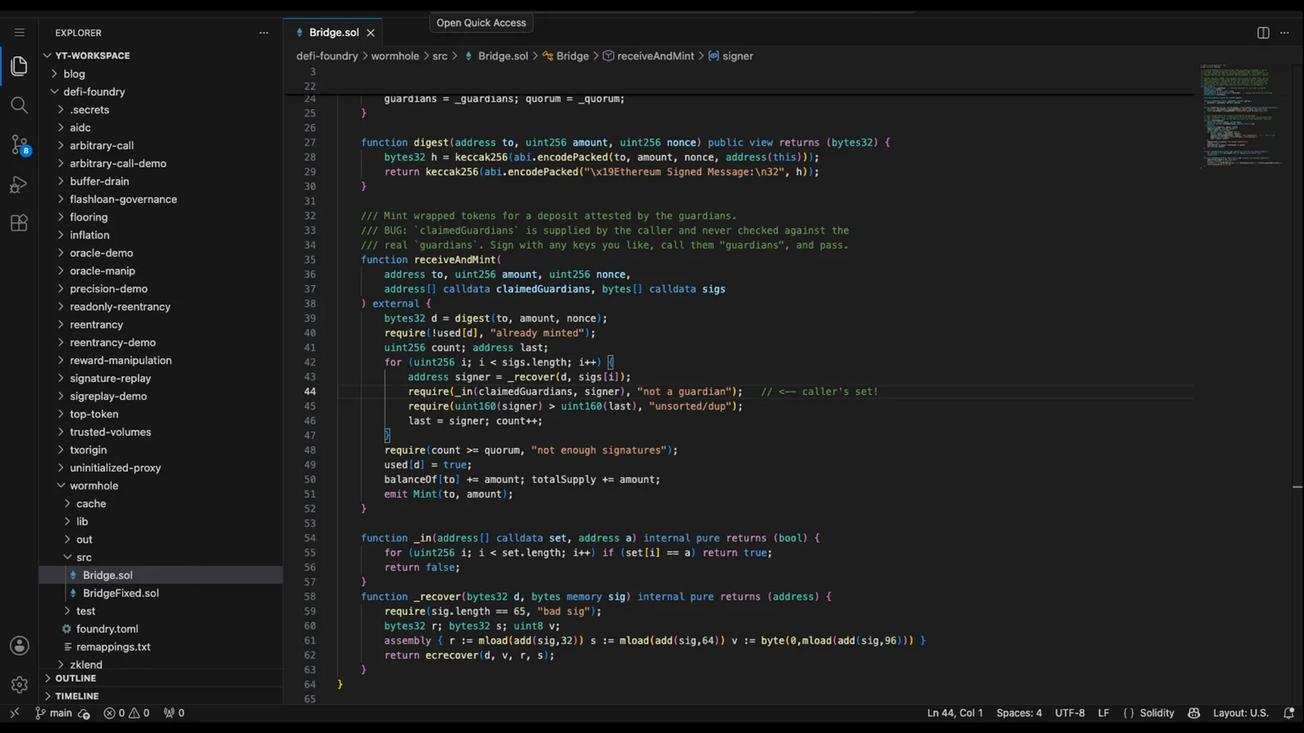Click the ports forwarded indicator
The height and width of the screenshot is (733, 1304).
click(174, 713)
